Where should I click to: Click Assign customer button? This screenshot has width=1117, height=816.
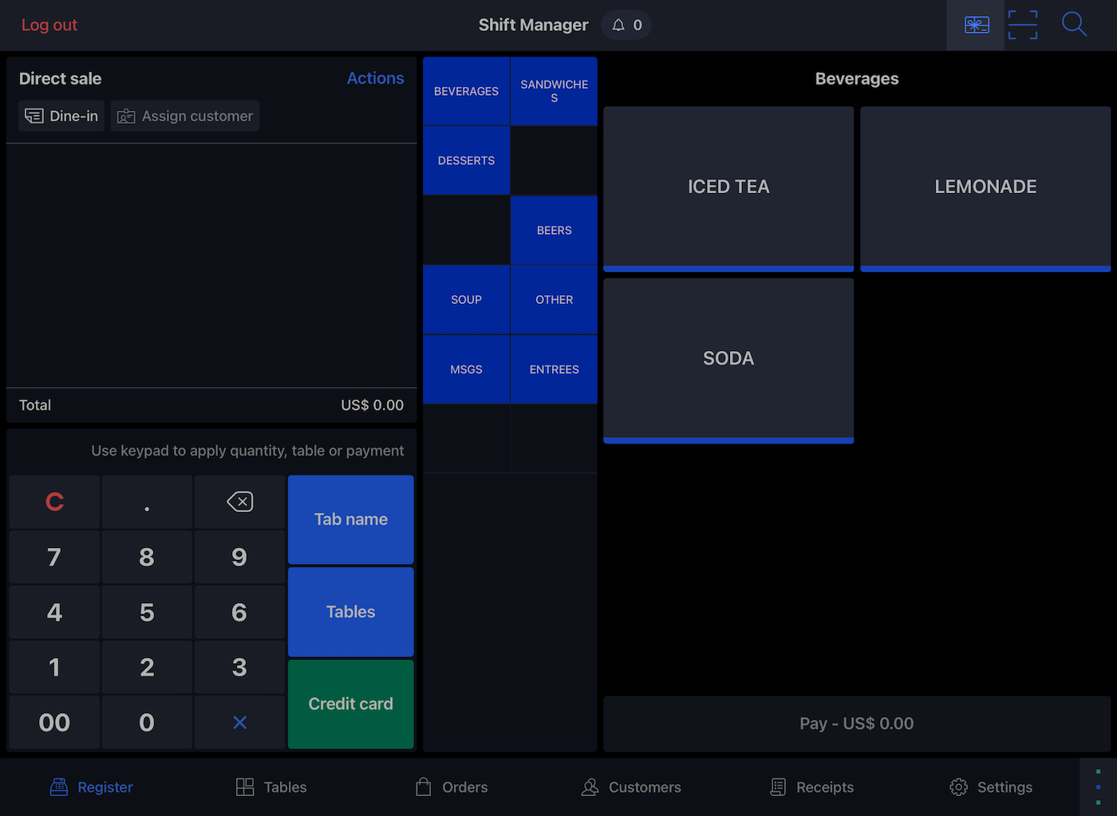click(185, 116)
